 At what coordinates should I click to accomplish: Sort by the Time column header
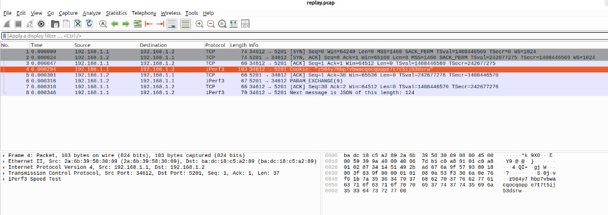pyautogui.click(x=52, y=45)
